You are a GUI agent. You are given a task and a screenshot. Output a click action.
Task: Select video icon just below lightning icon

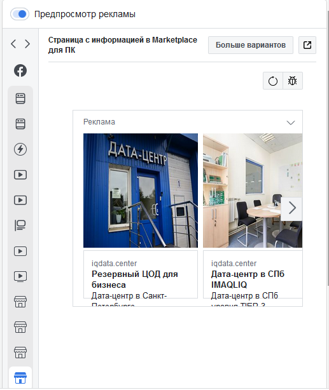coord(20,175)
